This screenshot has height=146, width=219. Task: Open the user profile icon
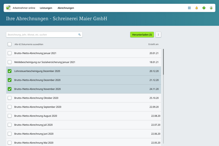(211, 8)
